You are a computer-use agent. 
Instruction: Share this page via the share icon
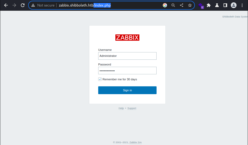pyautogui.click(x=182, y=5)
